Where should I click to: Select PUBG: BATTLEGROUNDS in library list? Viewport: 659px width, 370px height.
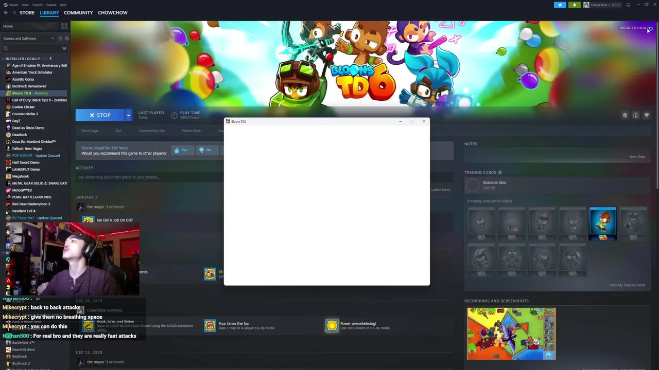tap(31, 197)
